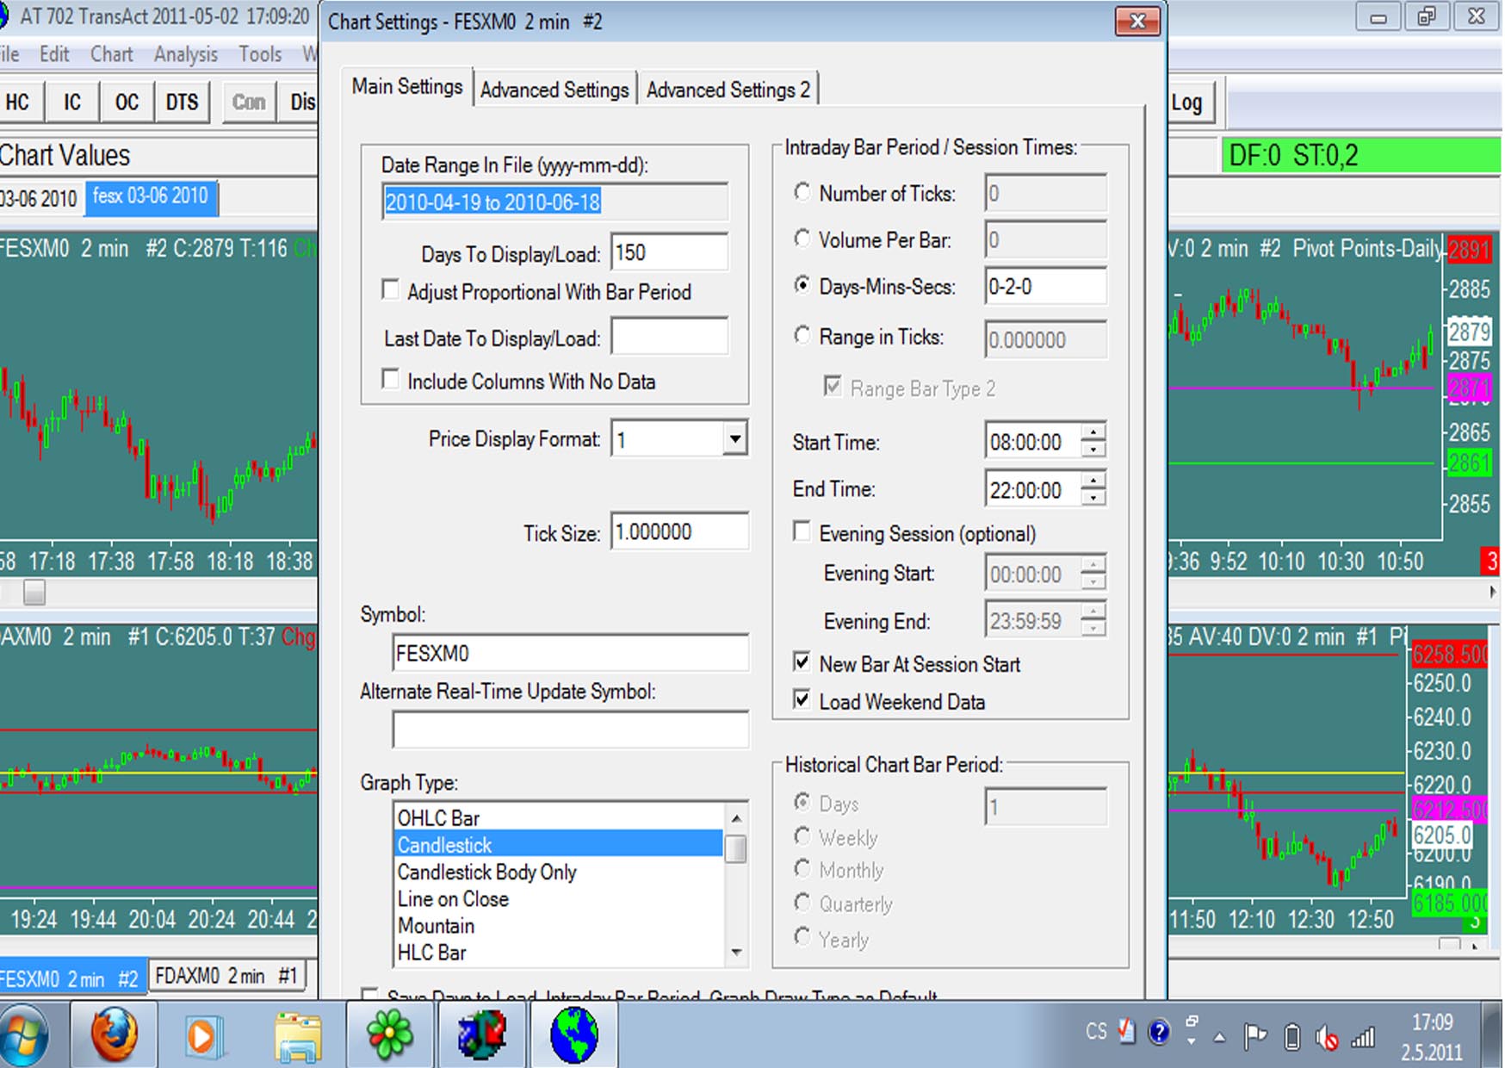This screenshot has width=1505, height=1068.
Task: Toggle Adjust Proportional With Bar Period checkbox
Action: click(x=390, y=289)
